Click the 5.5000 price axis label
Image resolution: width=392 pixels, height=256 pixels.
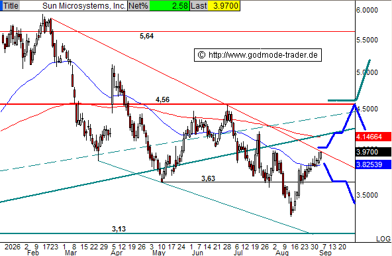point(367,40)
